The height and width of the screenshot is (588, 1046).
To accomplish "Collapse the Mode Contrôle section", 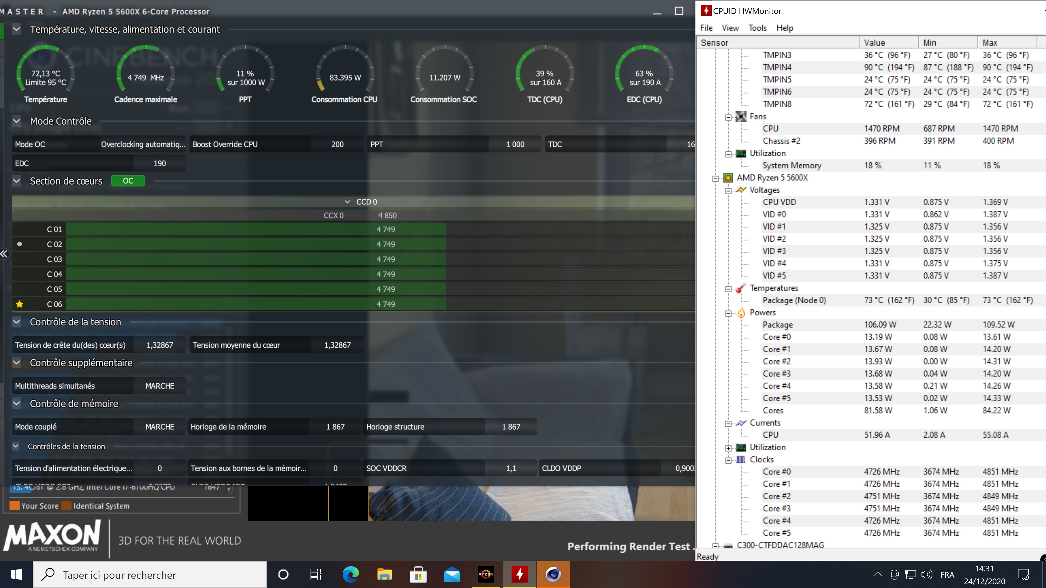I will (x=17, y=121).
